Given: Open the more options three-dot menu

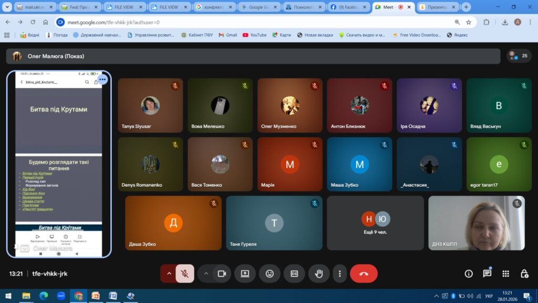Looking at the screenshot, I should tap(340, 274).
